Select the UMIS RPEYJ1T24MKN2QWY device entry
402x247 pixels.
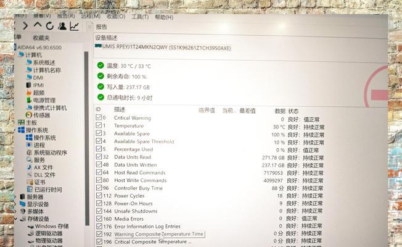163,48
